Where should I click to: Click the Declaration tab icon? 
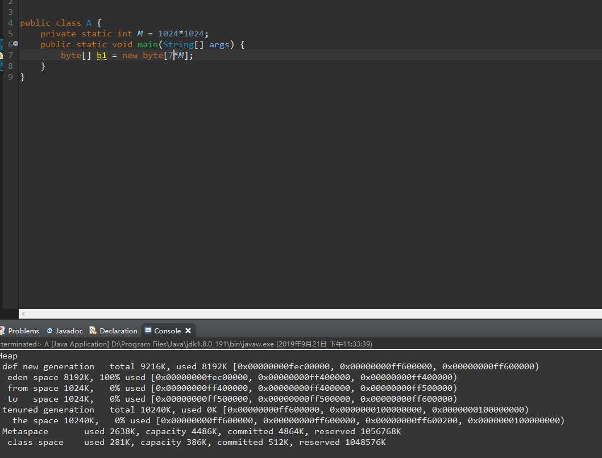[x=93, y=330]
